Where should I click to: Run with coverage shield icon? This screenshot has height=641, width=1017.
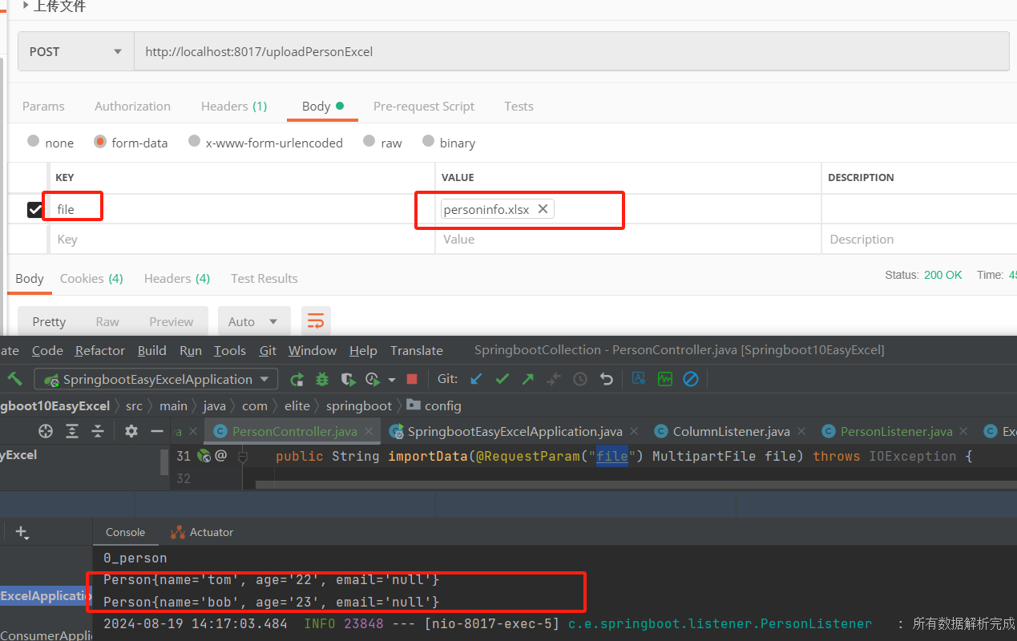point(348,379)
